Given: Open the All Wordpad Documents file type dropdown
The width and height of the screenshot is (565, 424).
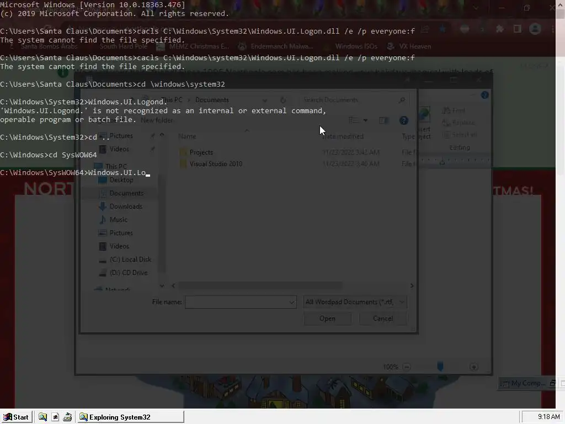Looking at the screenshot, I should point(355,302).
